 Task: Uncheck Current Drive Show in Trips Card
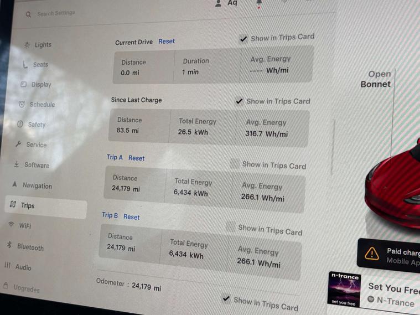click(243, 39)
